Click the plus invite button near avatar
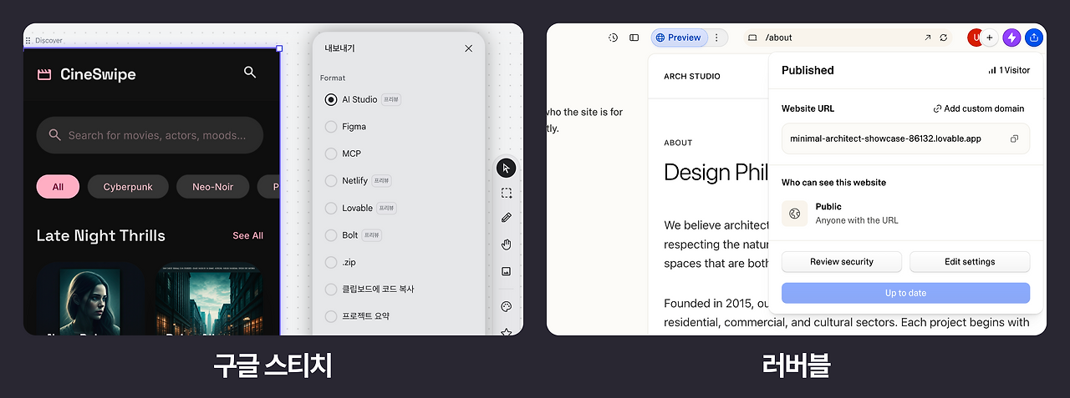The height and width of the screenshot is (398, 1070). 990,38
